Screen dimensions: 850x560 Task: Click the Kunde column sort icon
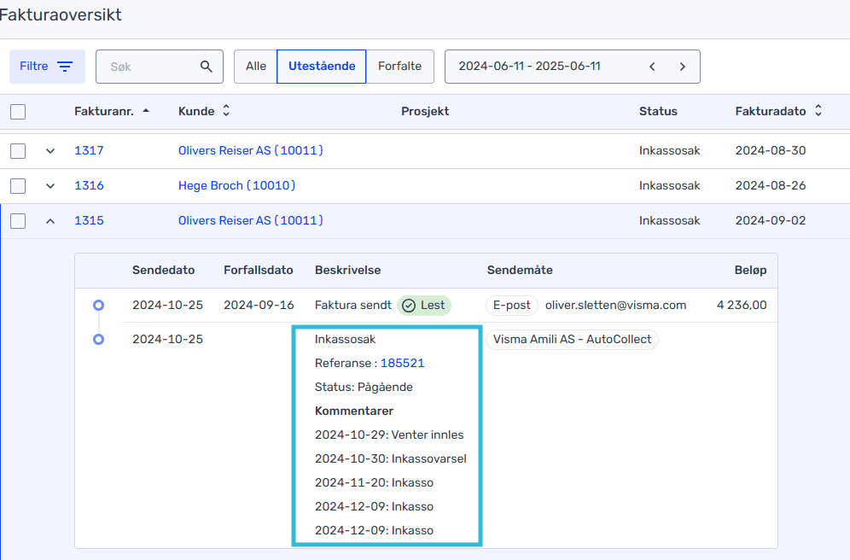226,111
